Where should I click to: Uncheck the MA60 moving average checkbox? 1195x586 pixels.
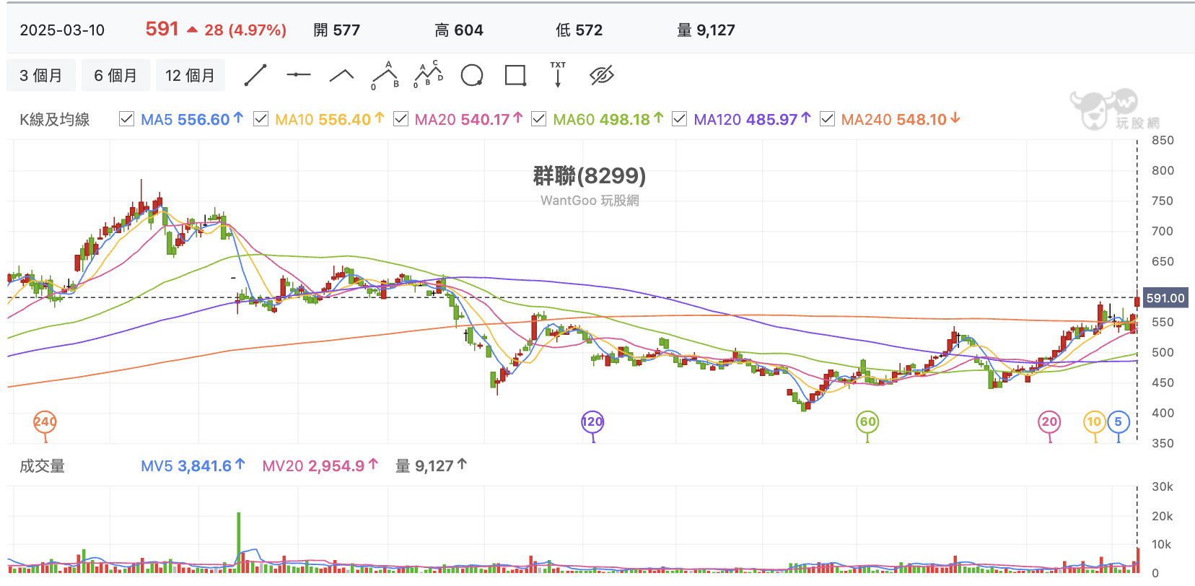point(538,119)
